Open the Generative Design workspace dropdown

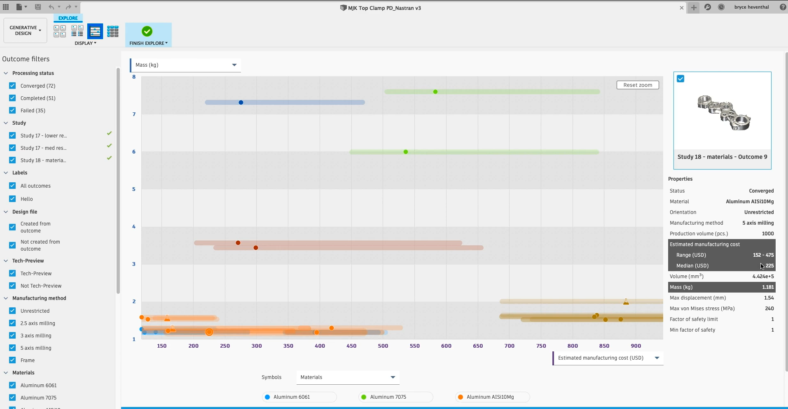25,31
